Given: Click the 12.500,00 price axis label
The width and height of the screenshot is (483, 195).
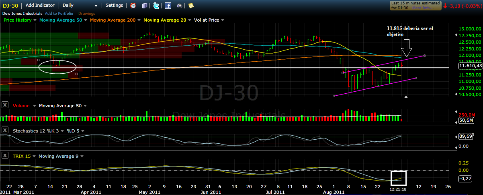Looking at the screenshot, I should (471, 42).
